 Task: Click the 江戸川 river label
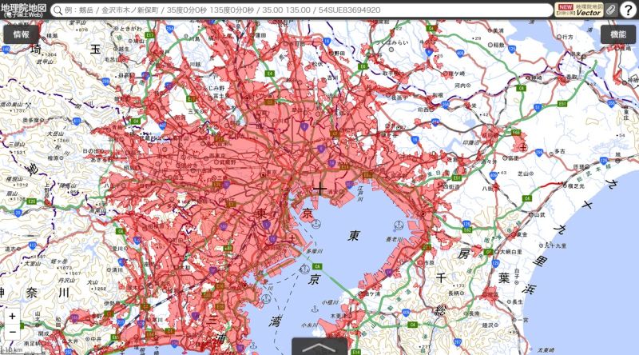click(361, 192)
